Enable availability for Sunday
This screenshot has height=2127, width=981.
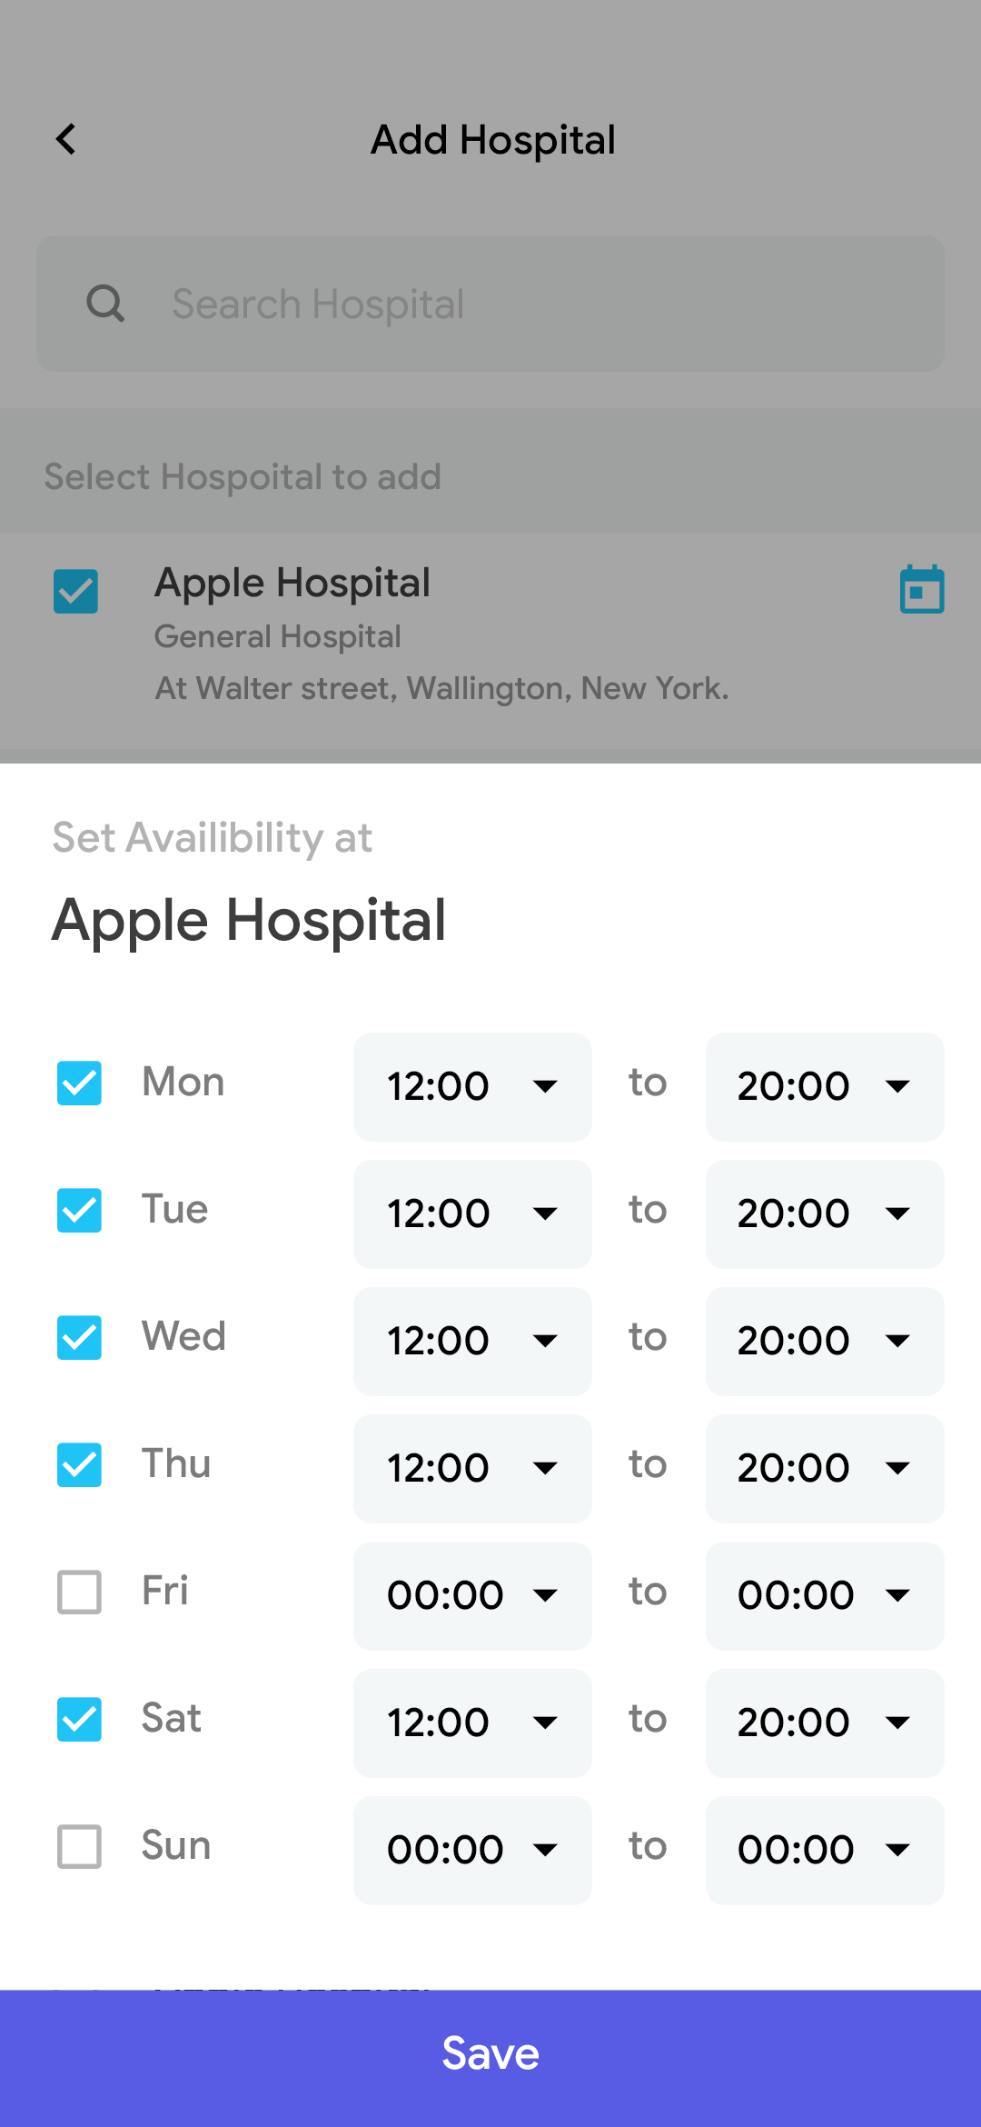click(x=78, y=1846)
